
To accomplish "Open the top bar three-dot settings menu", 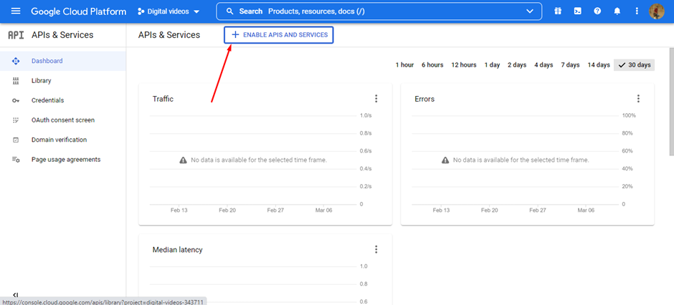I will point(637,11).
